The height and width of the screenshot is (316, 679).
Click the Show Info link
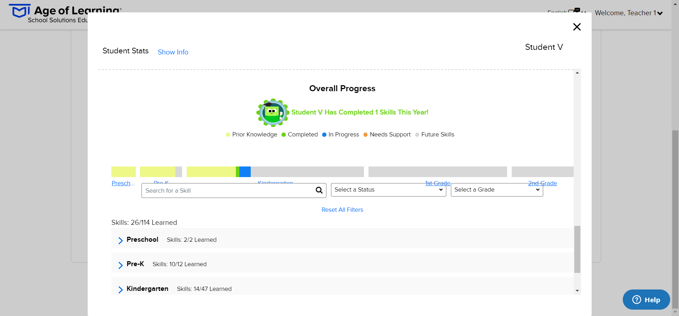173,52
